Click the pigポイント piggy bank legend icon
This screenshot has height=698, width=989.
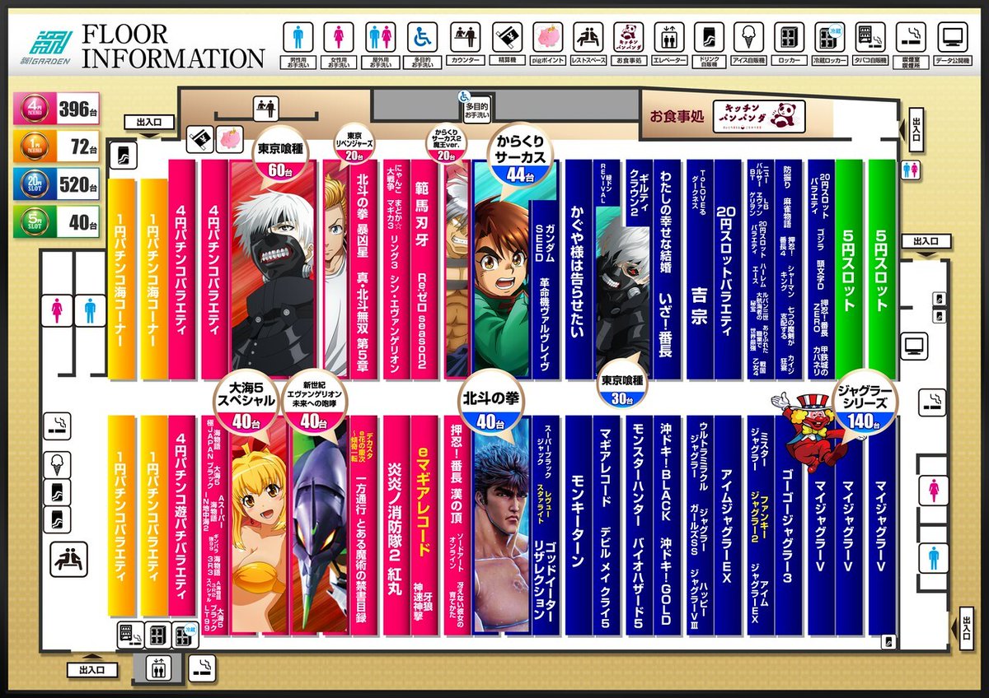(548, 36)
